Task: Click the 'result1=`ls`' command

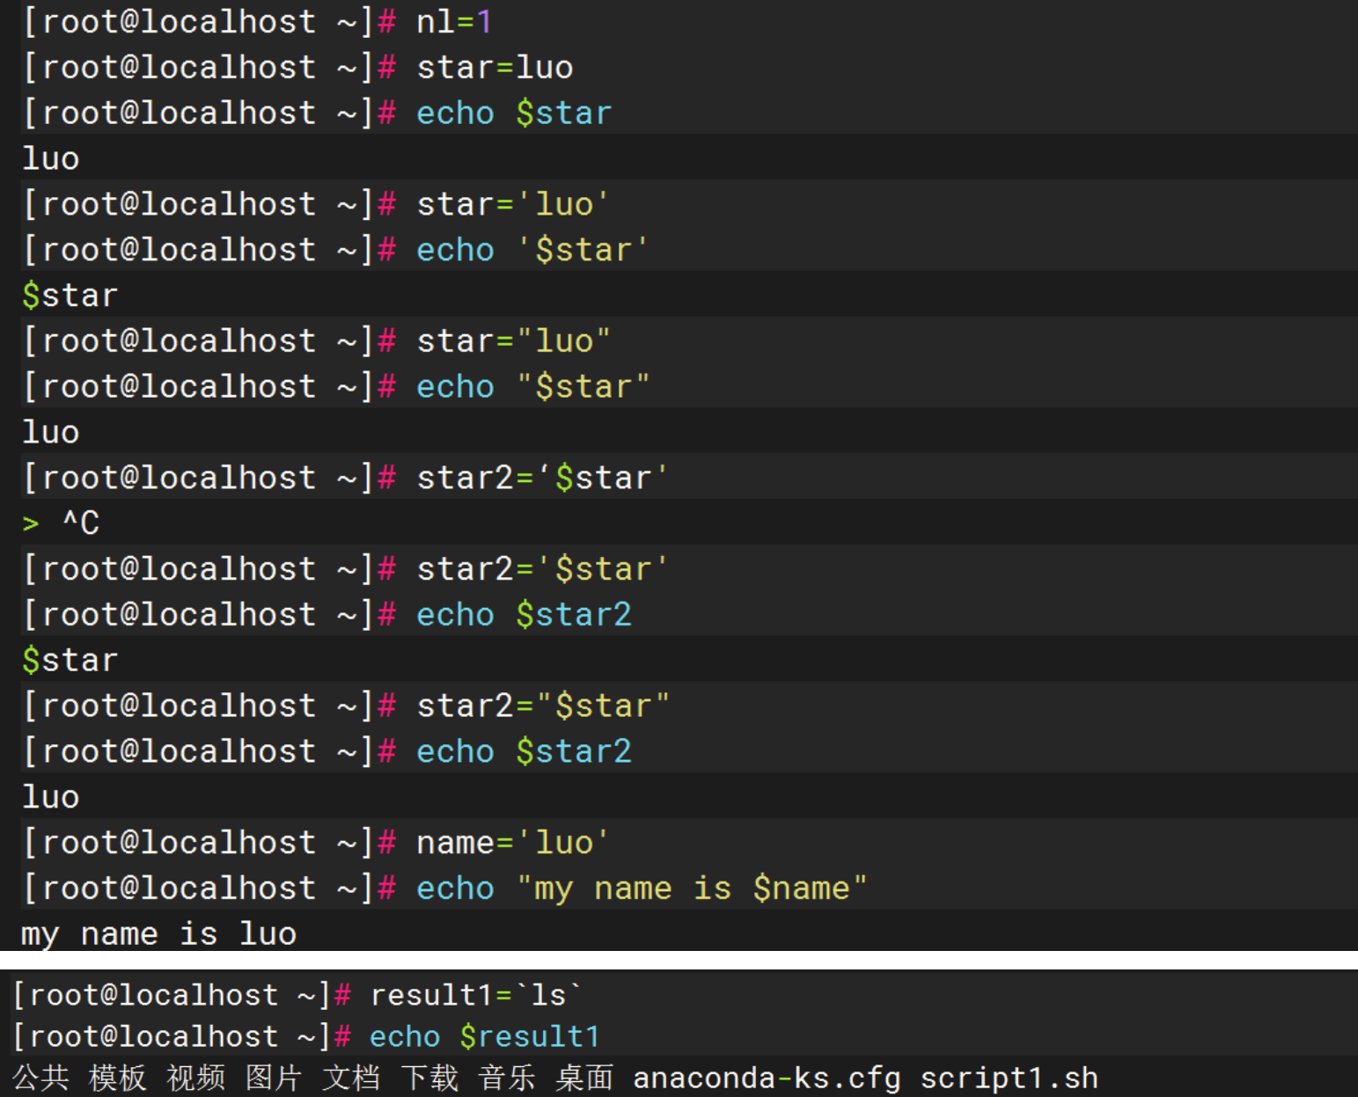Action: click(476, 995)
